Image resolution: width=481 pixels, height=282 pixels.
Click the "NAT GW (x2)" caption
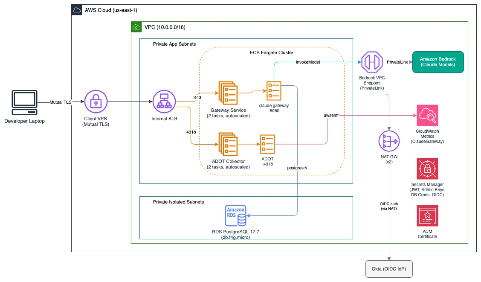click(389, 159)
